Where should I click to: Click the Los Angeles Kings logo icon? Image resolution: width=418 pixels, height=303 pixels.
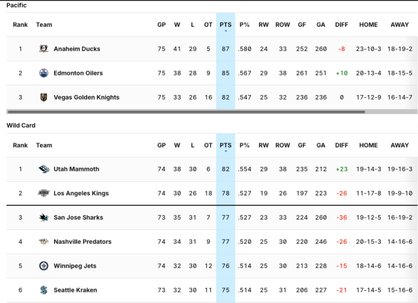[44, 194]
